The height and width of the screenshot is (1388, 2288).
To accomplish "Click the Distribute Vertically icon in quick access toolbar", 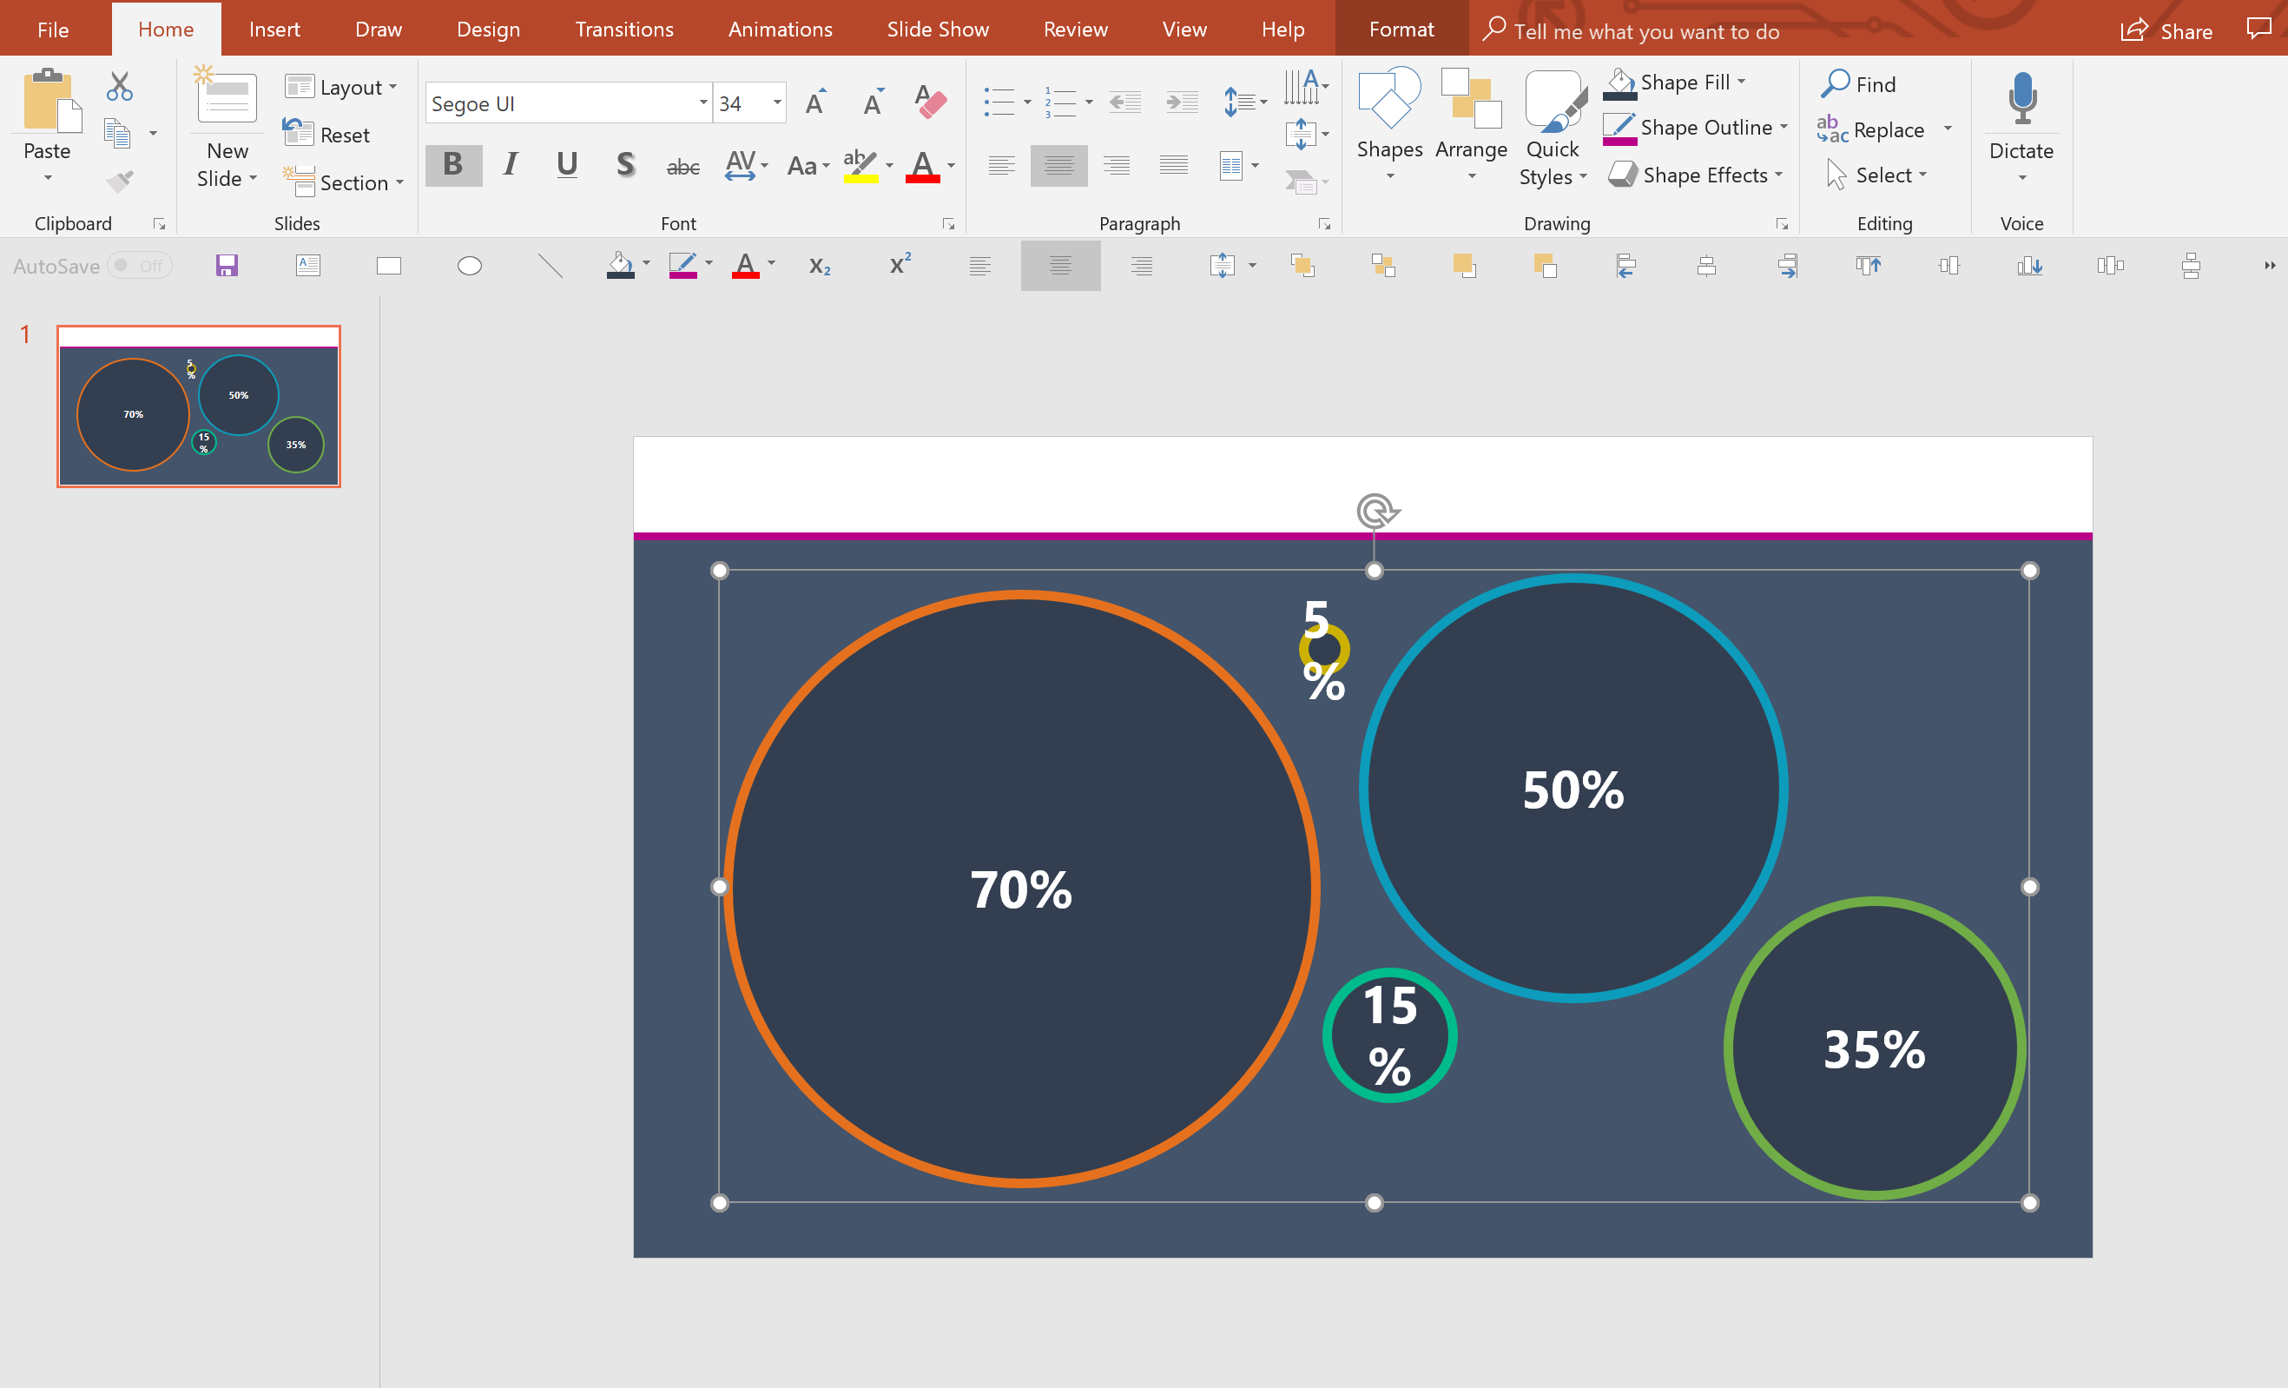I will 2191,266.
